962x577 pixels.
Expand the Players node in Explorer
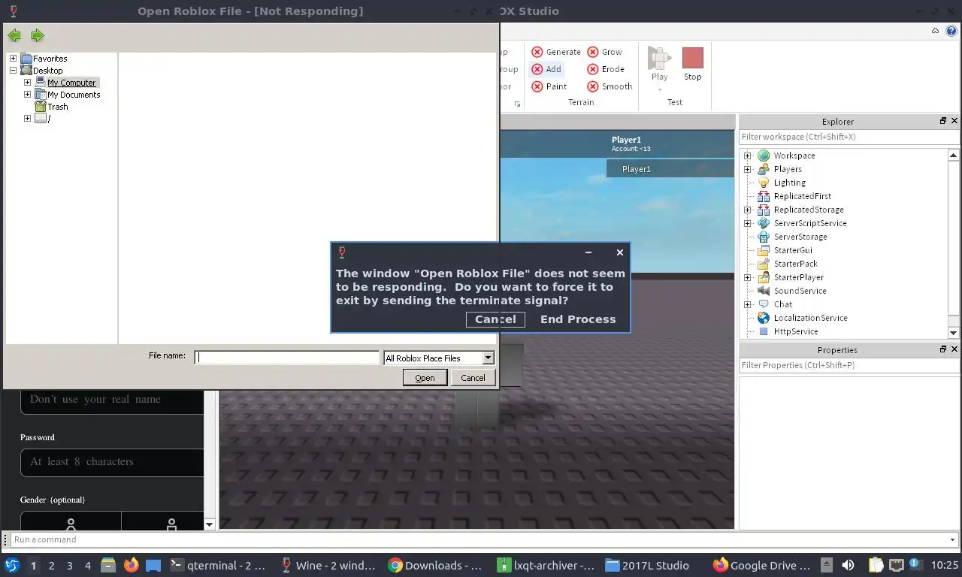click(748, 169)
